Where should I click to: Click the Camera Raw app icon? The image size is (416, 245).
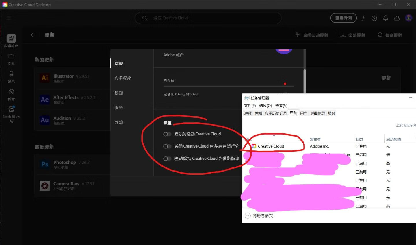pos(45,185)
